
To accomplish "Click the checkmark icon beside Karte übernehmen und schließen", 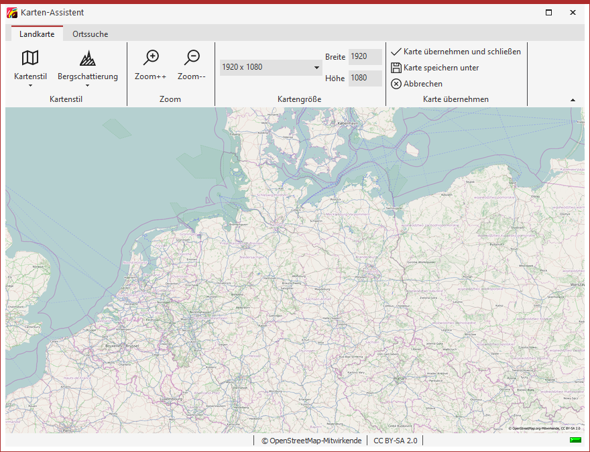I will (x=396, y=51).
